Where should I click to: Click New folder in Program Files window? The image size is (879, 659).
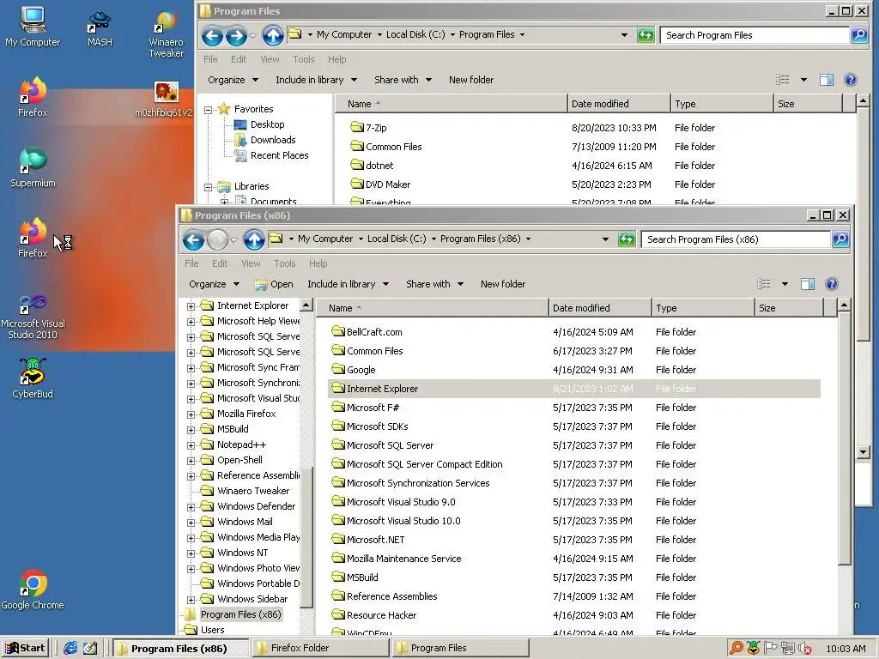[x=471, y=80]
